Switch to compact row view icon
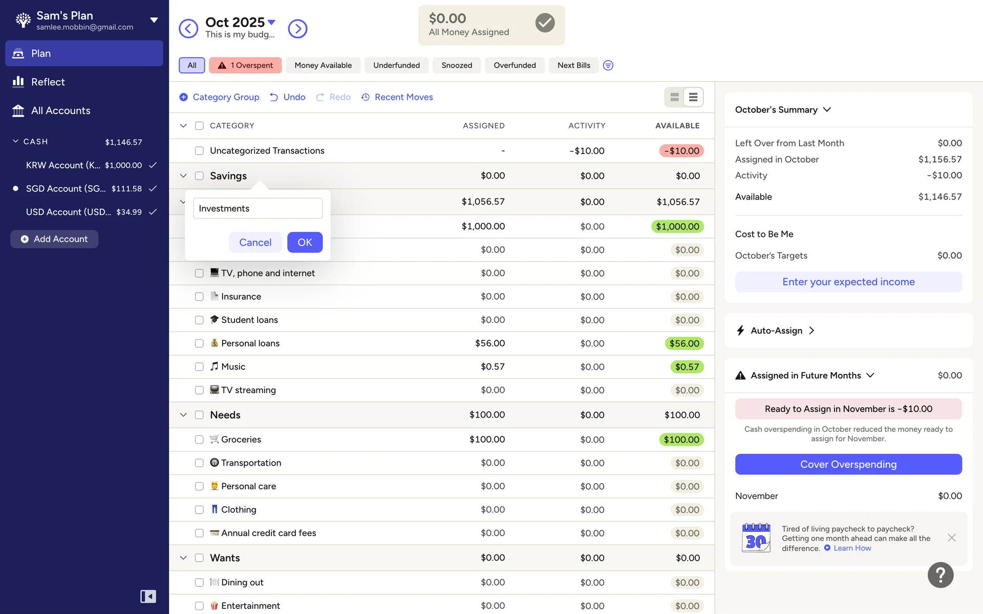 (693, 97)
